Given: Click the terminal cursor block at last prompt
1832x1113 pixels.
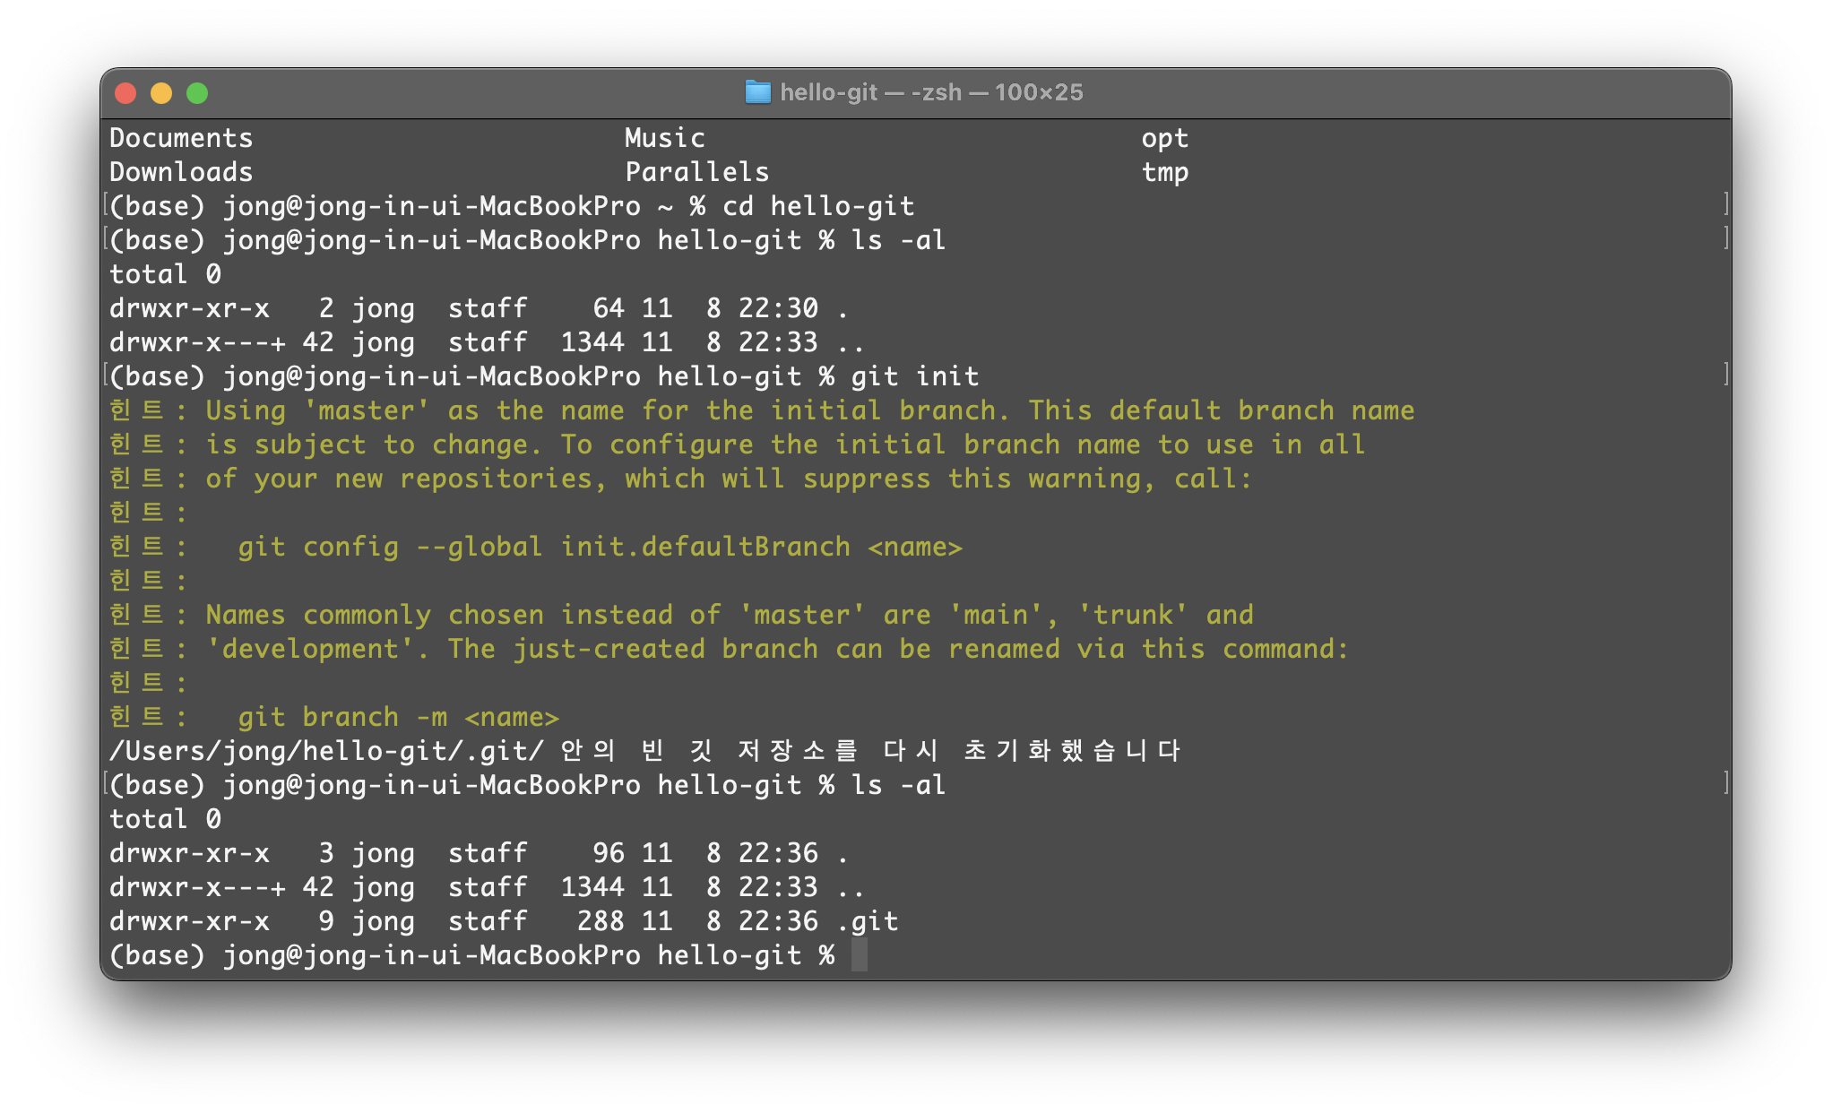Looking at the screenshot, I should pos(859,954).
